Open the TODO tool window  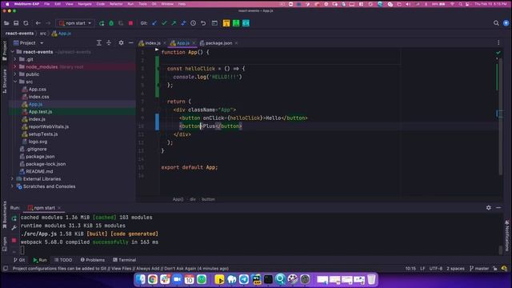[x=63, y=260]
